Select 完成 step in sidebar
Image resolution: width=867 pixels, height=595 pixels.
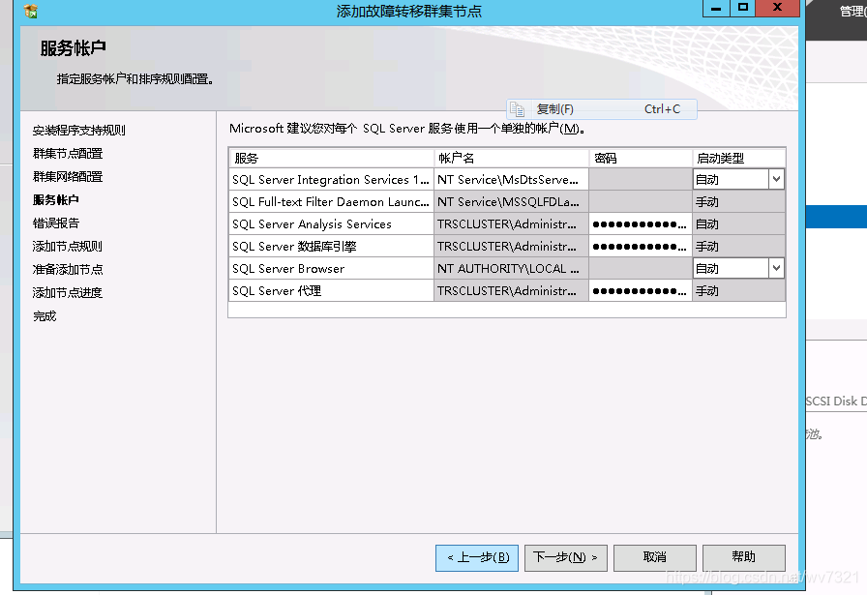(45, 315)
